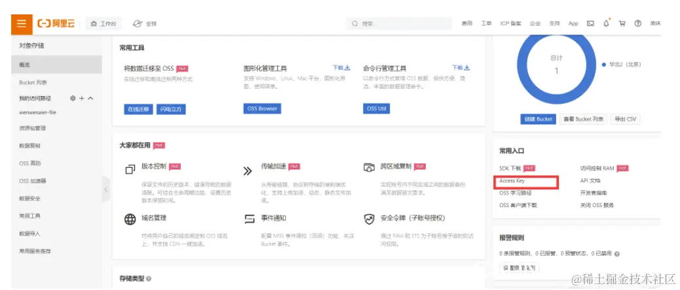Open 安全令牌 shield icon
Screen dimensions: 680x290
click(369, 219)
